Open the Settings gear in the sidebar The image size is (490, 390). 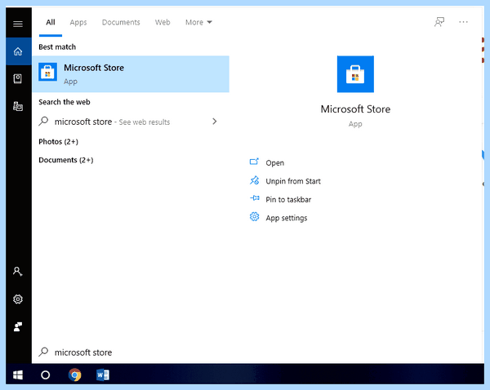coord(18,299)
